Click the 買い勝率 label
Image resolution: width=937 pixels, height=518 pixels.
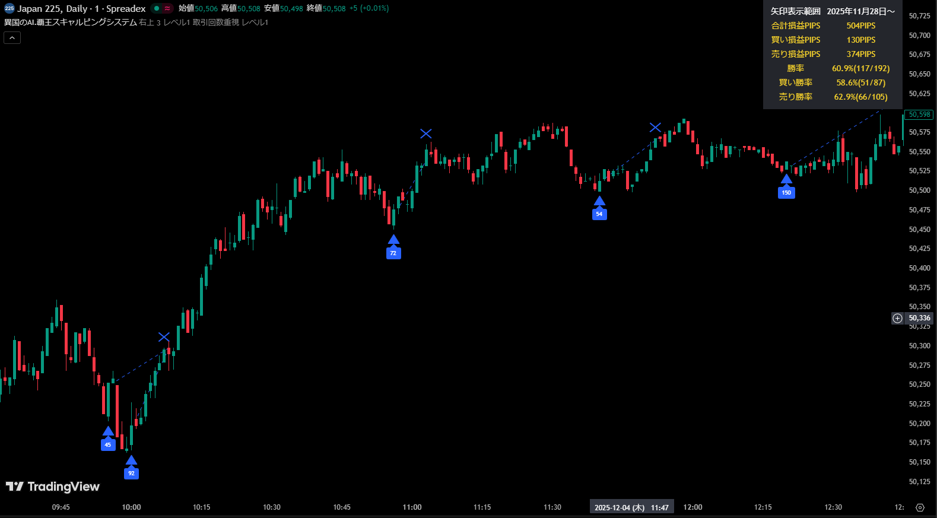(x=795, y=82)
